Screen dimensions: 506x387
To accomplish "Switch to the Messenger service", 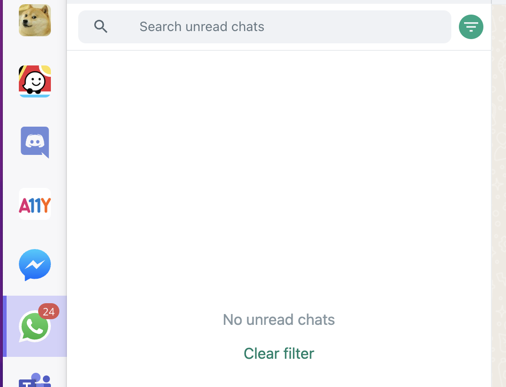I will (35, 265).
